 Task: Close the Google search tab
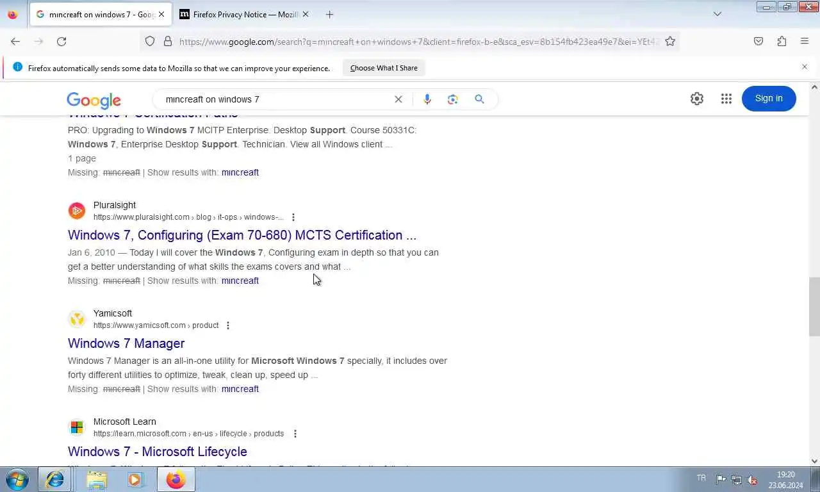click(x=161, y=14)
